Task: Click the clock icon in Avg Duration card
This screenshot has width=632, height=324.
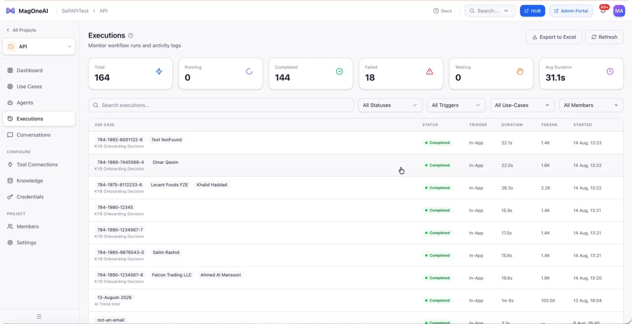Action: (610, 71)
